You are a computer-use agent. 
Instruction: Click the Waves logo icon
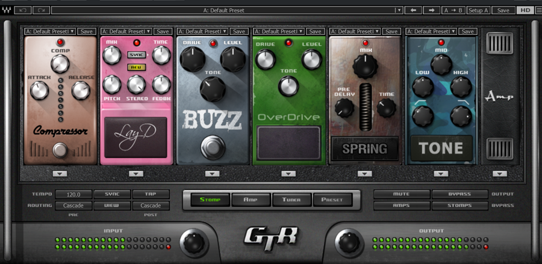[7, 10]
